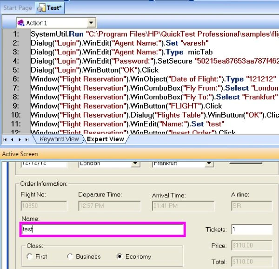Select the First class radio button
279x269 pixels.
tap(30, 256)
